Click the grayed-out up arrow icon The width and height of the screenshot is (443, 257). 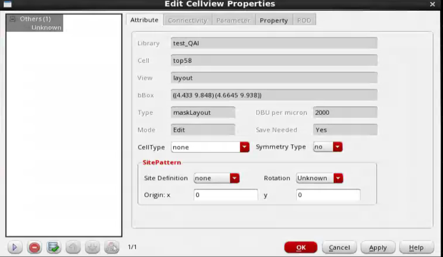[x=73, y=248]
